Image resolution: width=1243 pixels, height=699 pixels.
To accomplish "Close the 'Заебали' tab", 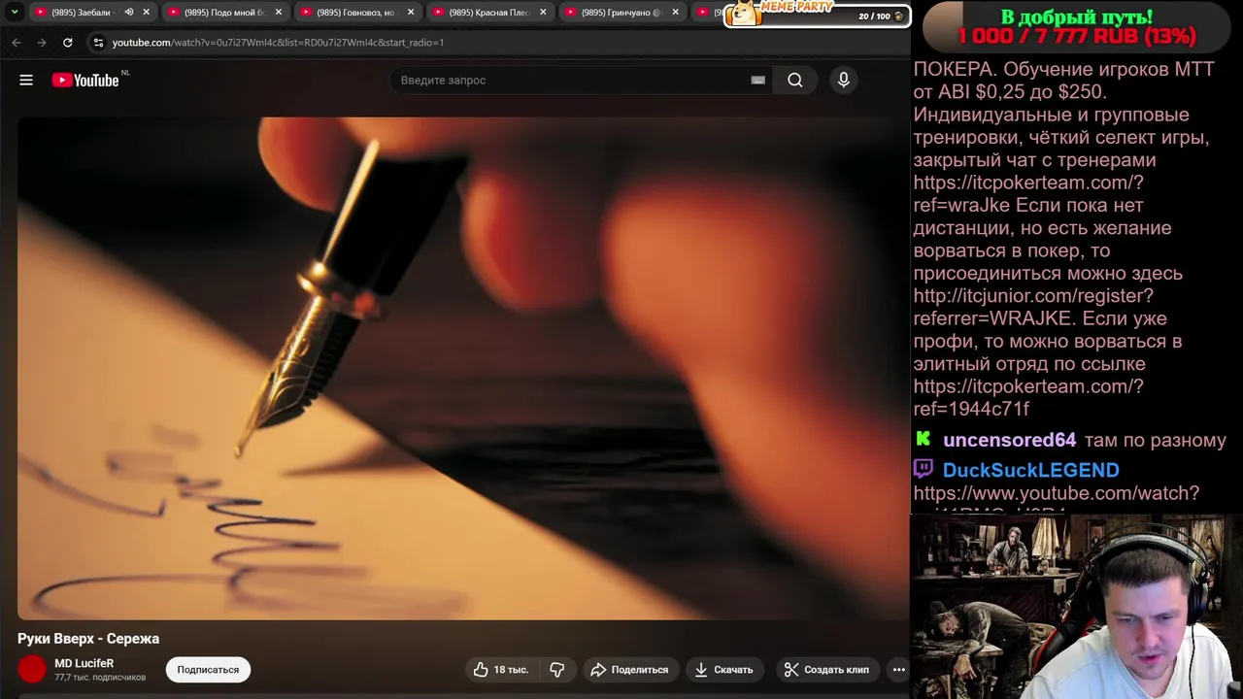I will 147,13.
